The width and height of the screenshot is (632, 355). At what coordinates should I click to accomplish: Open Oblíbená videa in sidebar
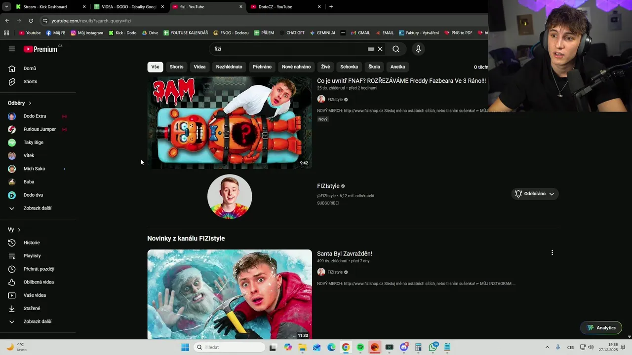coord(39,282)
